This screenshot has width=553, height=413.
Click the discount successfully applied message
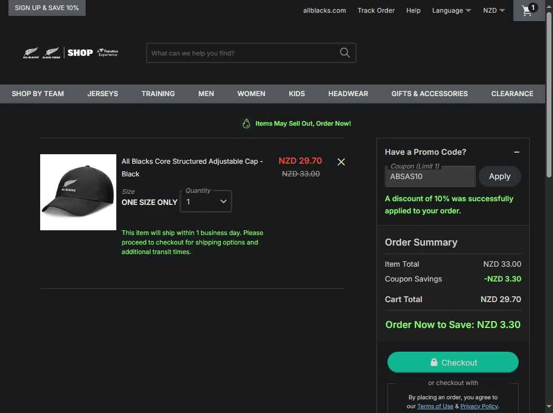[x=449, y=205]
